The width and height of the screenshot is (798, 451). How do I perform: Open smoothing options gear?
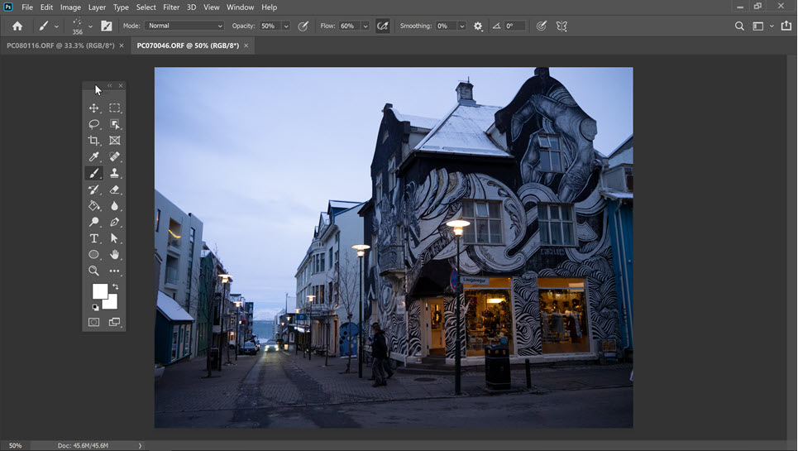(478, 26)
